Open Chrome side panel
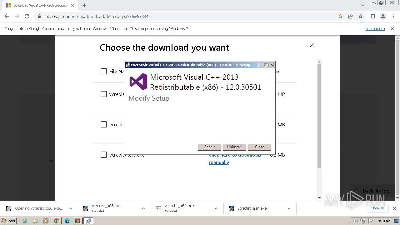This screenshot has width=400, height=225. point(373,16)
